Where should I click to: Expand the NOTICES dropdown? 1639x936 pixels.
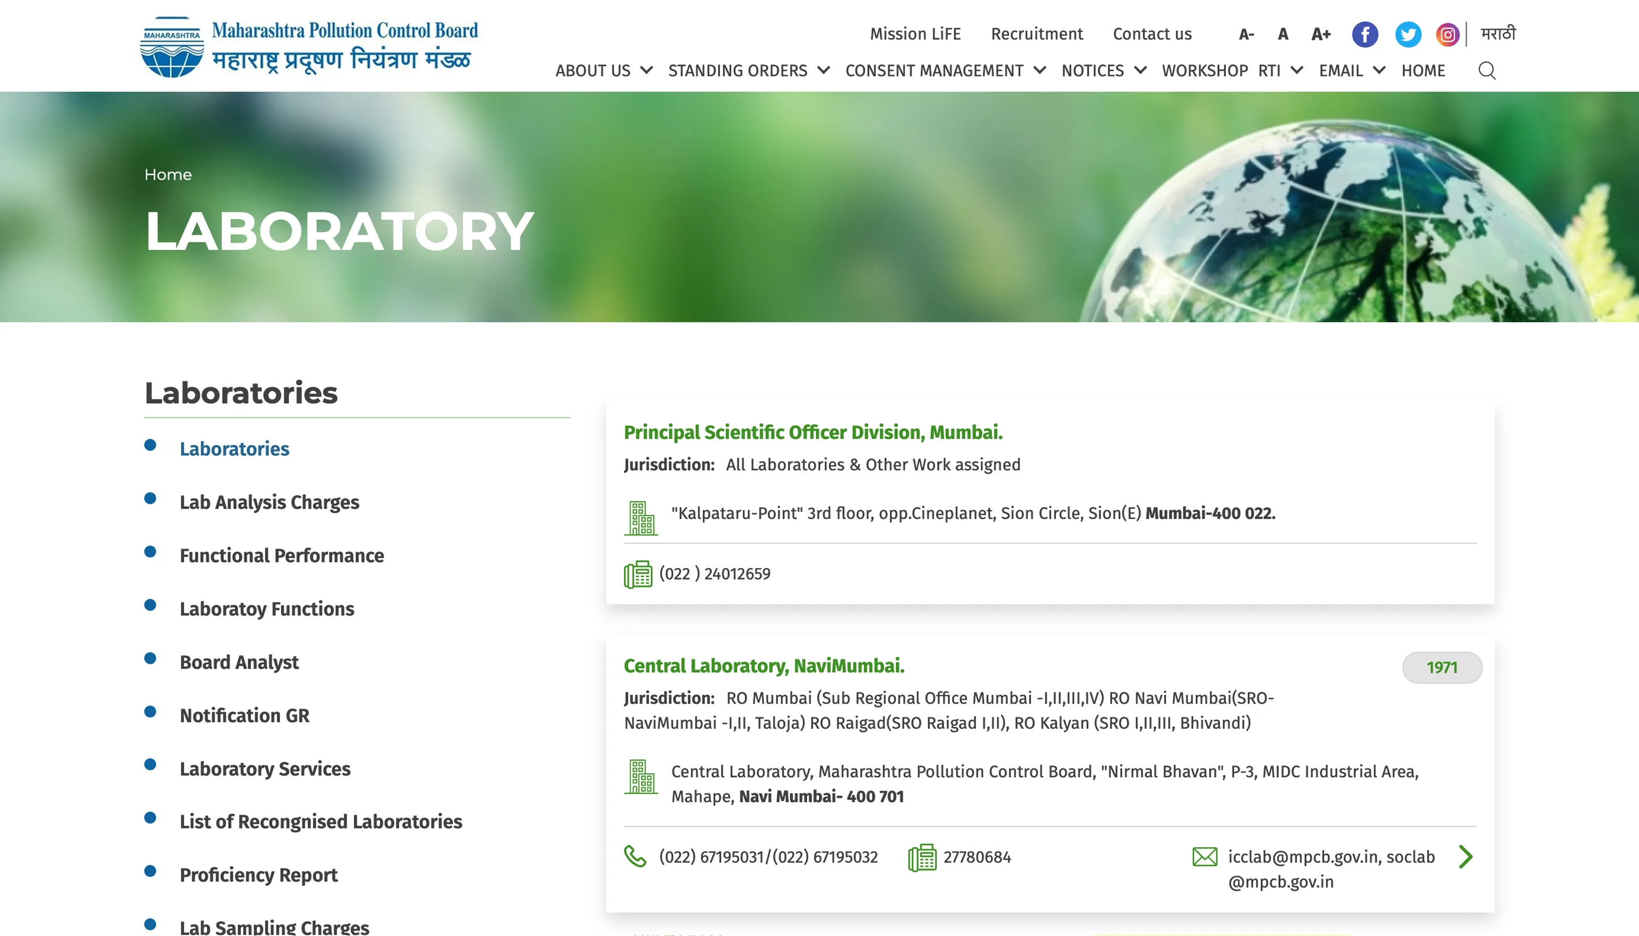1102,71
